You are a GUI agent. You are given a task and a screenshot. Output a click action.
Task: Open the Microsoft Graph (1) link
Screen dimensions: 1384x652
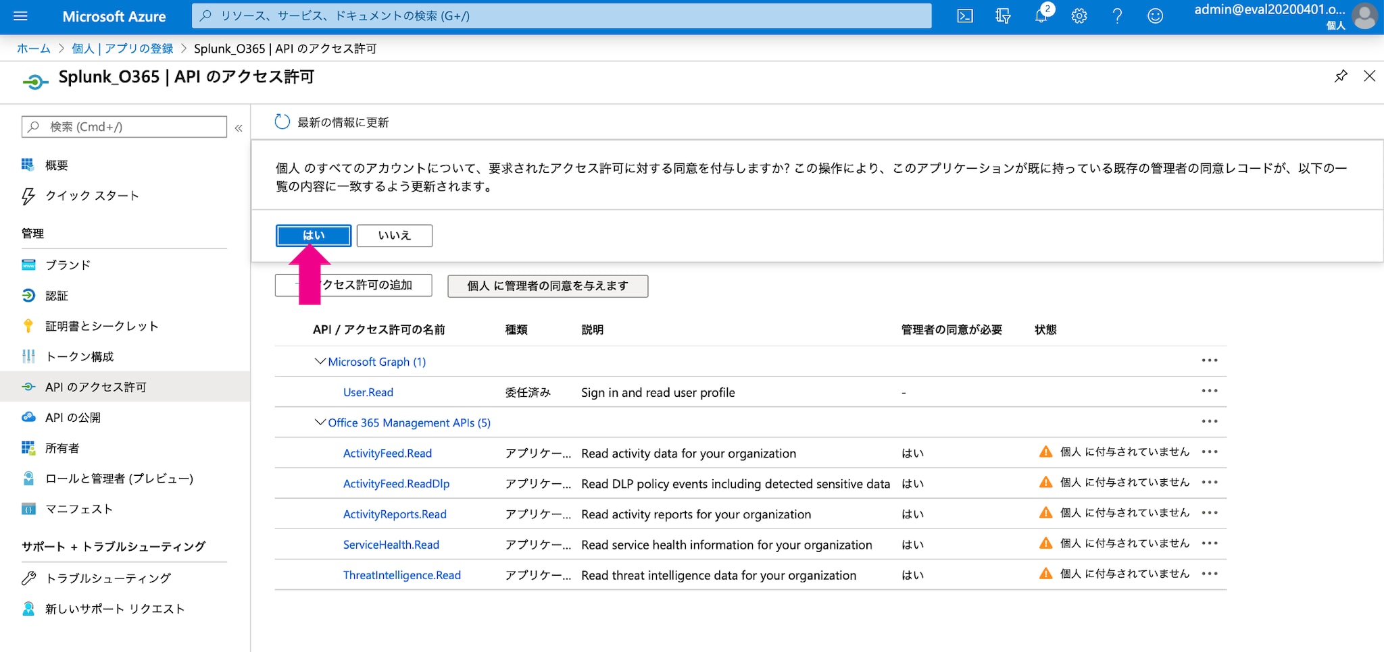(x=377, y=362)
